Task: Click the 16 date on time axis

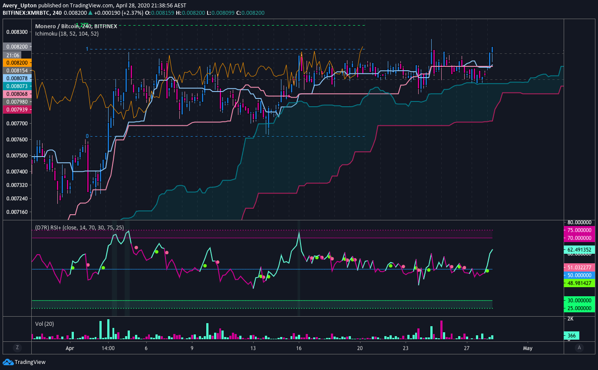Action: point(299,348)
